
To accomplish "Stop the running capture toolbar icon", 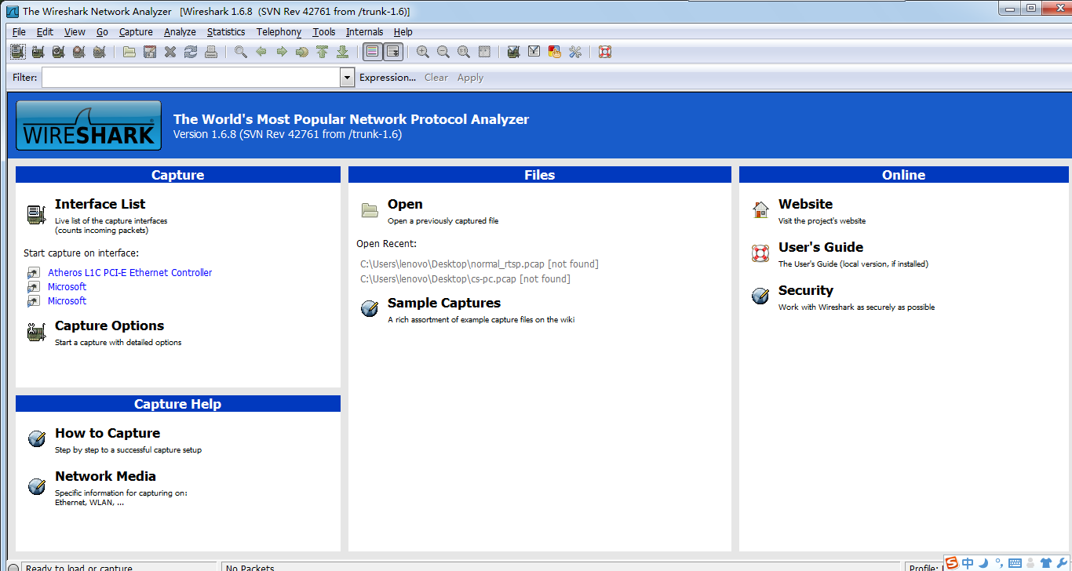I will (78, 52).
